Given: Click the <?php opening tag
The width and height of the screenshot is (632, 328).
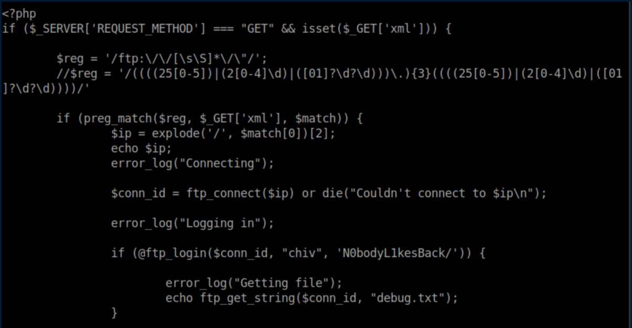Looking at the screenshot, I should tap(19, 14).
